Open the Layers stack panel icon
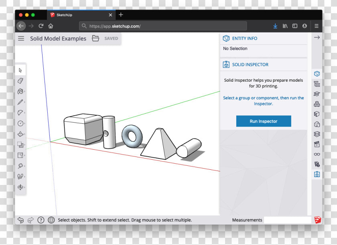 click(x=317, y=134)
